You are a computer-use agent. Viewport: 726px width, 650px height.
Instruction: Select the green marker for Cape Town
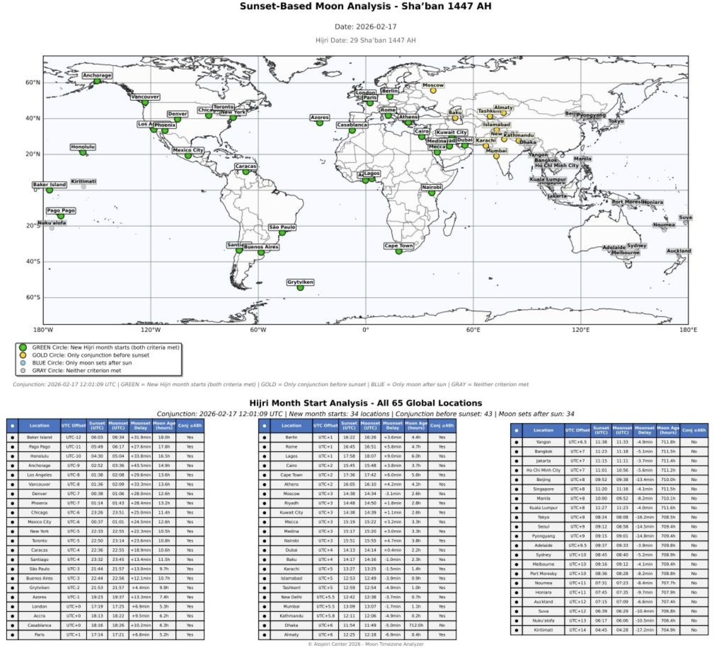[x=399, y=252]
